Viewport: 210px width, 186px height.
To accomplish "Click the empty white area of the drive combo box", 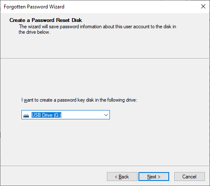I will pos(82,115).
